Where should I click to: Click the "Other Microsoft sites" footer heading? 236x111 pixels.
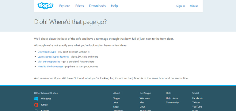(x=46, y=93)
